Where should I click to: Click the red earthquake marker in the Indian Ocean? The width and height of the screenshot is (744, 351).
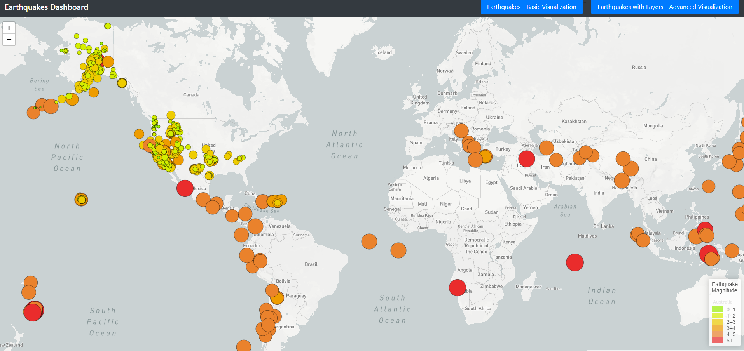pos(575,262)
